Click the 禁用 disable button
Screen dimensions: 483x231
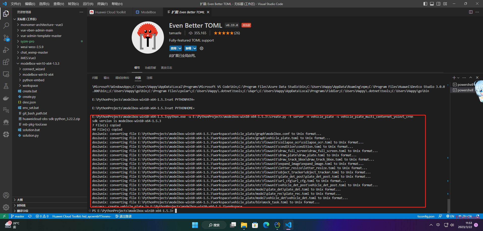tap(174, 48)
